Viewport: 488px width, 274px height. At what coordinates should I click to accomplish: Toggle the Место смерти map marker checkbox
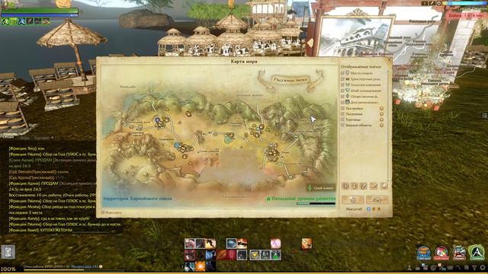[x=342, y=73]
